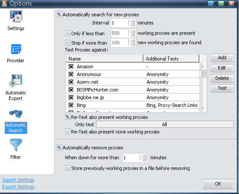Increase the Interval minutes value
This screenshot has height=194, width=239.
click(132, 21)
